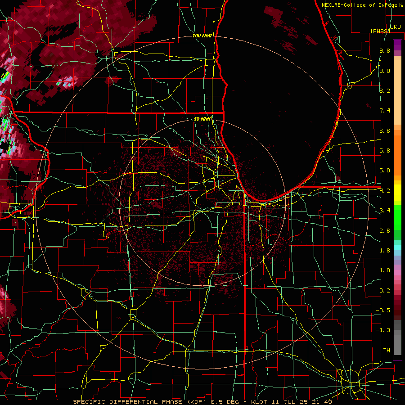The height and width of the screenshot is (405, 405).
Task: Click the TH label at scale bottom
Action: (387, 351)
